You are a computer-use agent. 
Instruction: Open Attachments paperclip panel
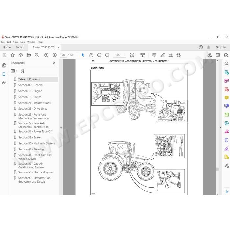pos(4,82)
